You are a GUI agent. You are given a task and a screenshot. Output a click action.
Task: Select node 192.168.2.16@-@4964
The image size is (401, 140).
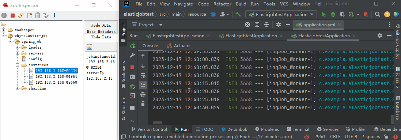[56, 76]
